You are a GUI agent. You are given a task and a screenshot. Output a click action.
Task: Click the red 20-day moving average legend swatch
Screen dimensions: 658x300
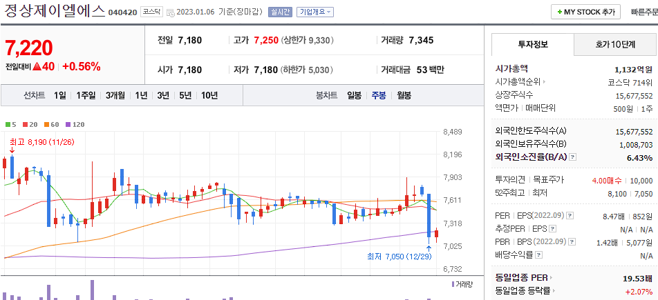coord(25,124)
